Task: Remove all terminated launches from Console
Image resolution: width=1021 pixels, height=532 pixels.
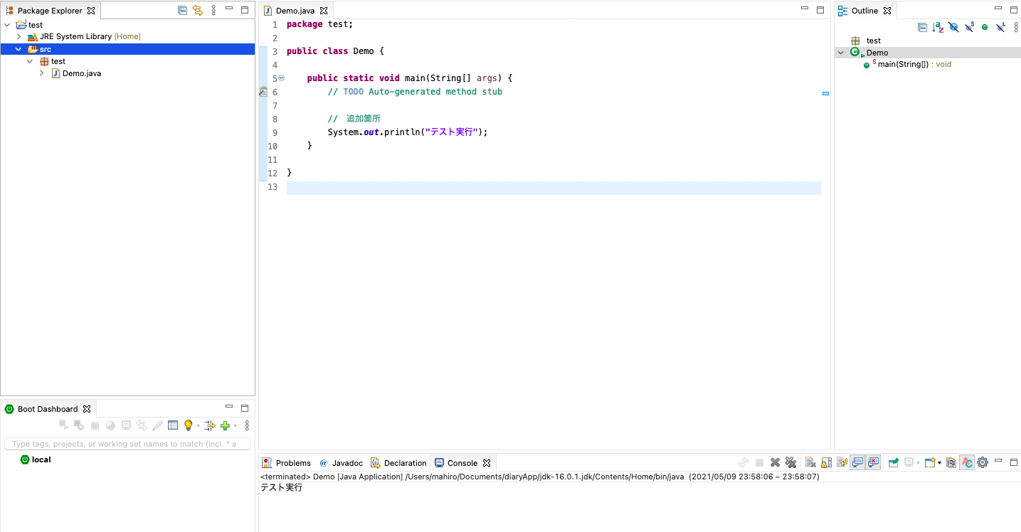Action: 790,462
